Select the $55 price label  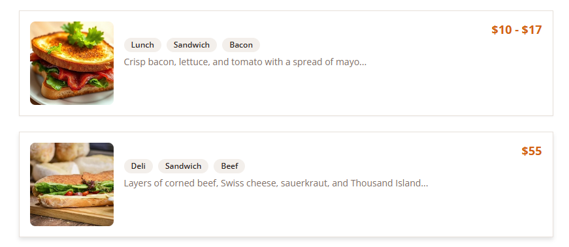coord(532,151)
